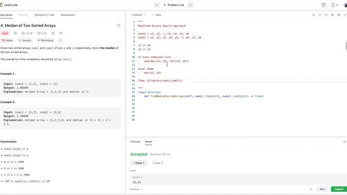Switch to the Testcase tab
Viewport: 347px width, 195px height.
(x=135, y=141)
